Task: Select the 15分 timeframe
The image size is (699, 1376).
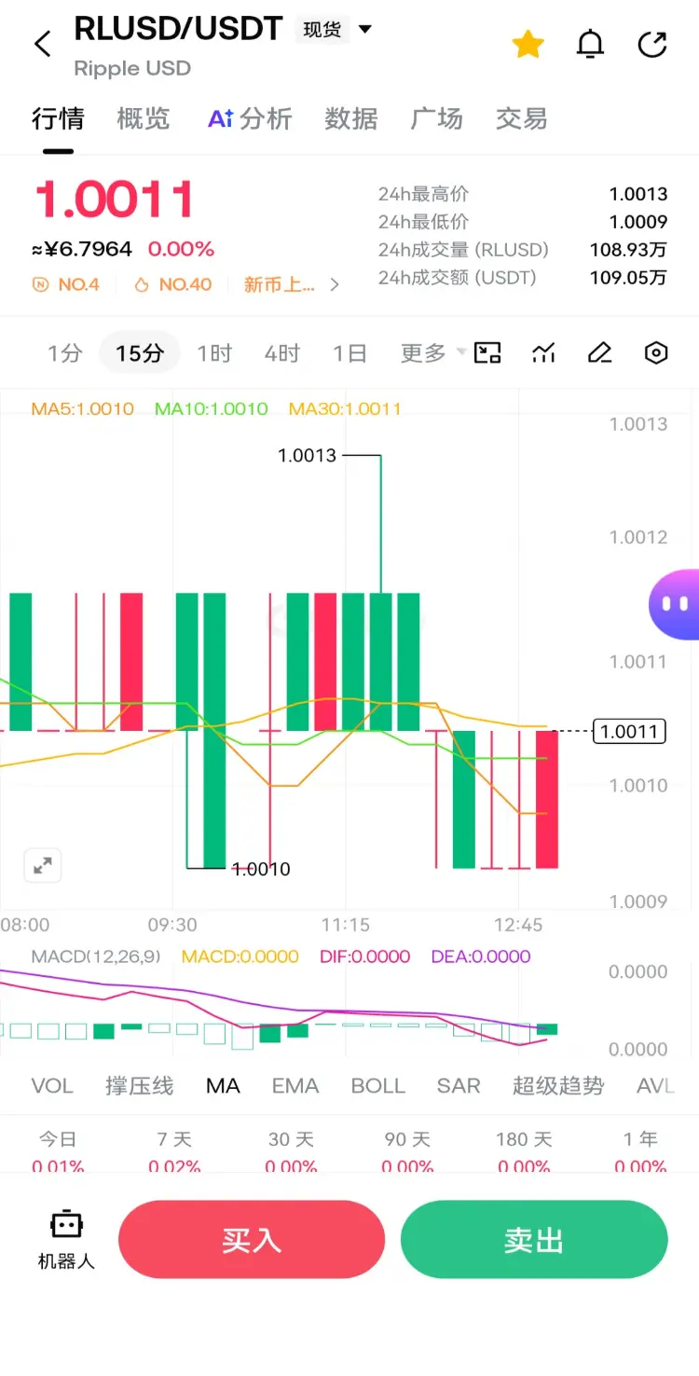Action: pos(140,353)
